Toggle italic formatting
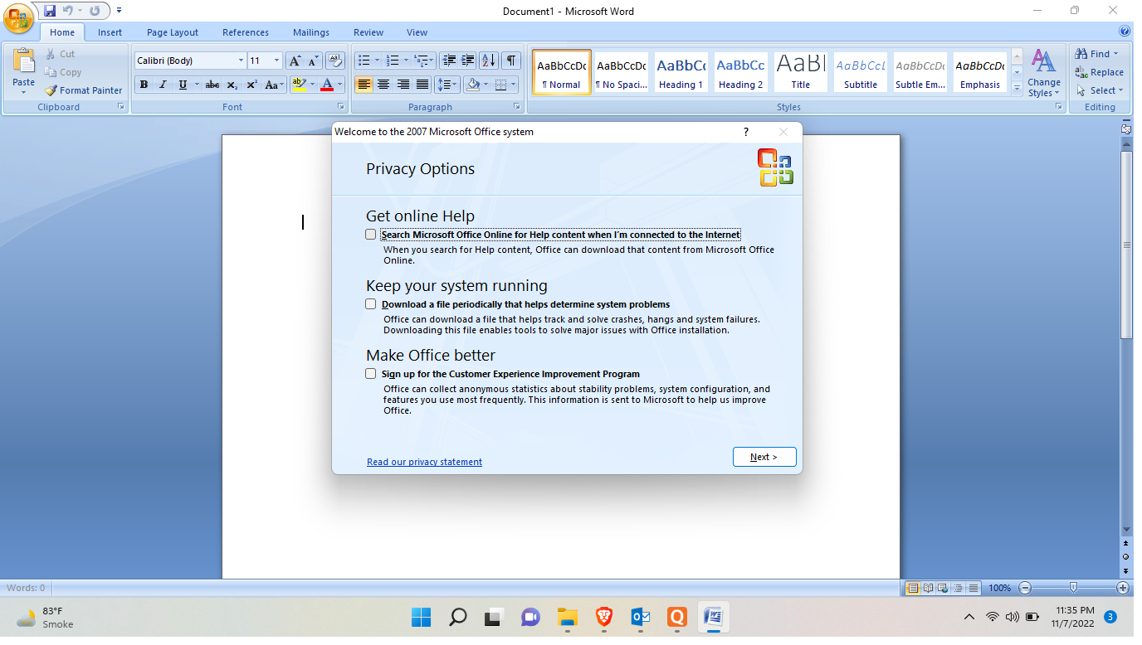Image resolution: width=1142 pixels, height=645 pixels. [x=163, y=85]
